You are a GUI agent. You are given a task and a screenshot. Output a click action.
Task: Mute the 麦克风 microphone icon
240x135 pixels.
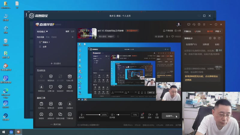pos(82,115)
